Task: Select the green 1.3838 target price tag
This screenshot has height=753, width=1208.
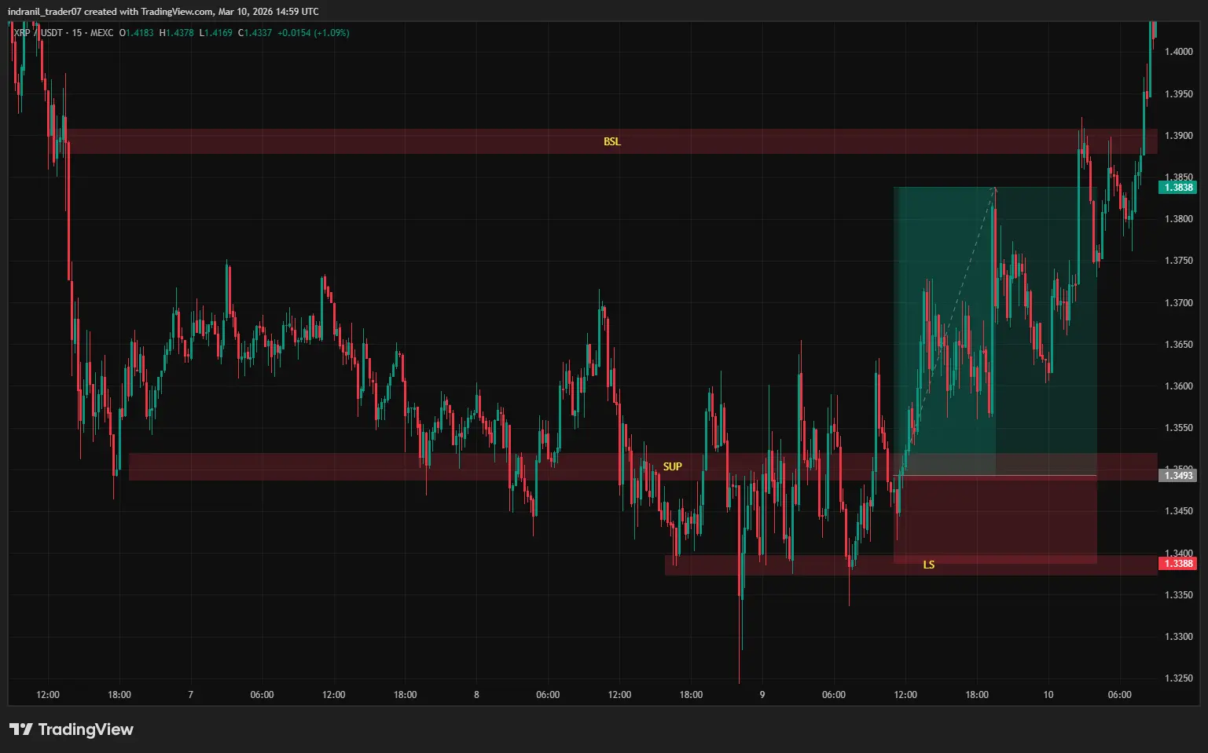Action: pyautogui.click(x=1178, y=187)
